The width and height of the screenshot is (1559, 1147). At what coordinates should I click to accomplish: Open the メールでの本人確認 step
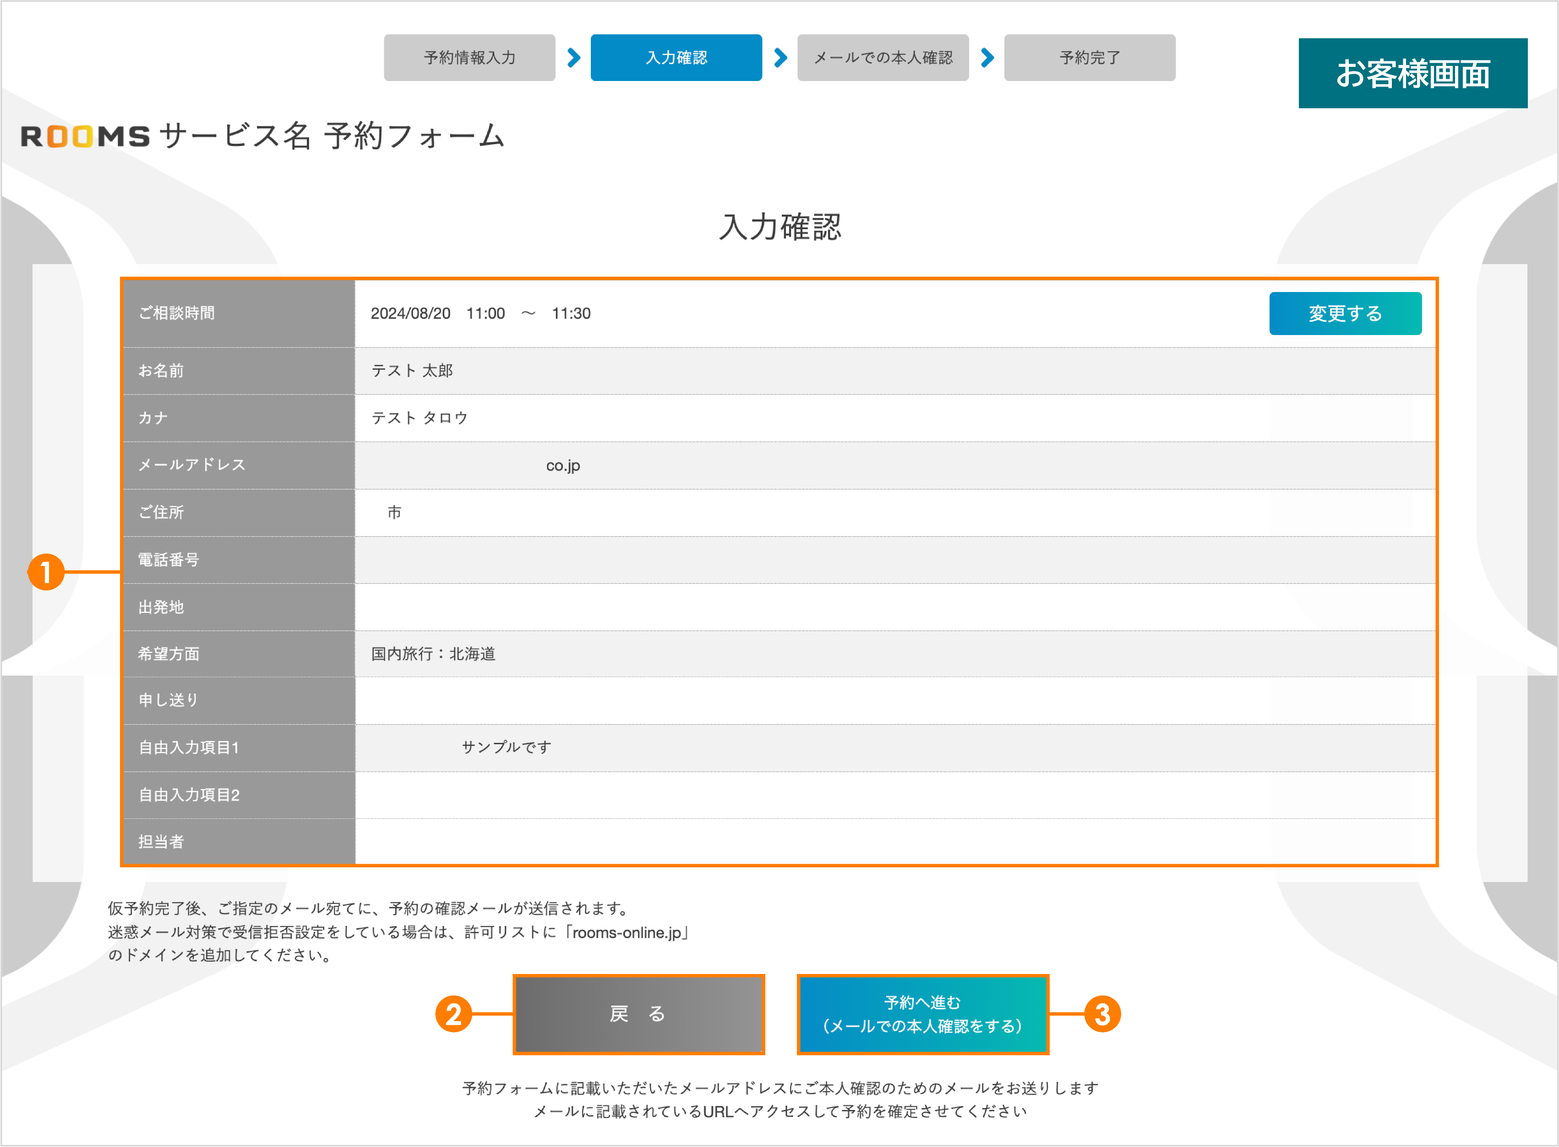[x=883, y=58]
